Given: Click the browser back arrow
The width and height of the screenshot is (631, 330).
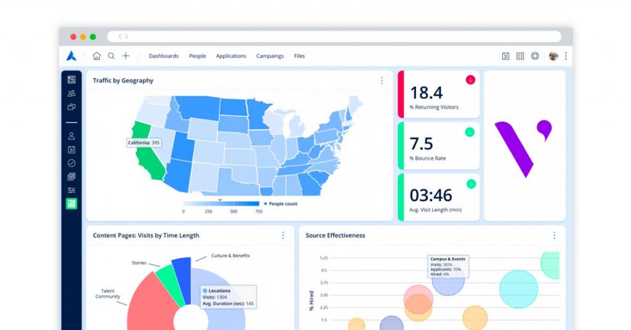Looking at the screenshot, I should point(120,36).
